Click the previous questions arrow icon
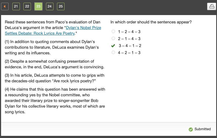 (x=5, y=6)
